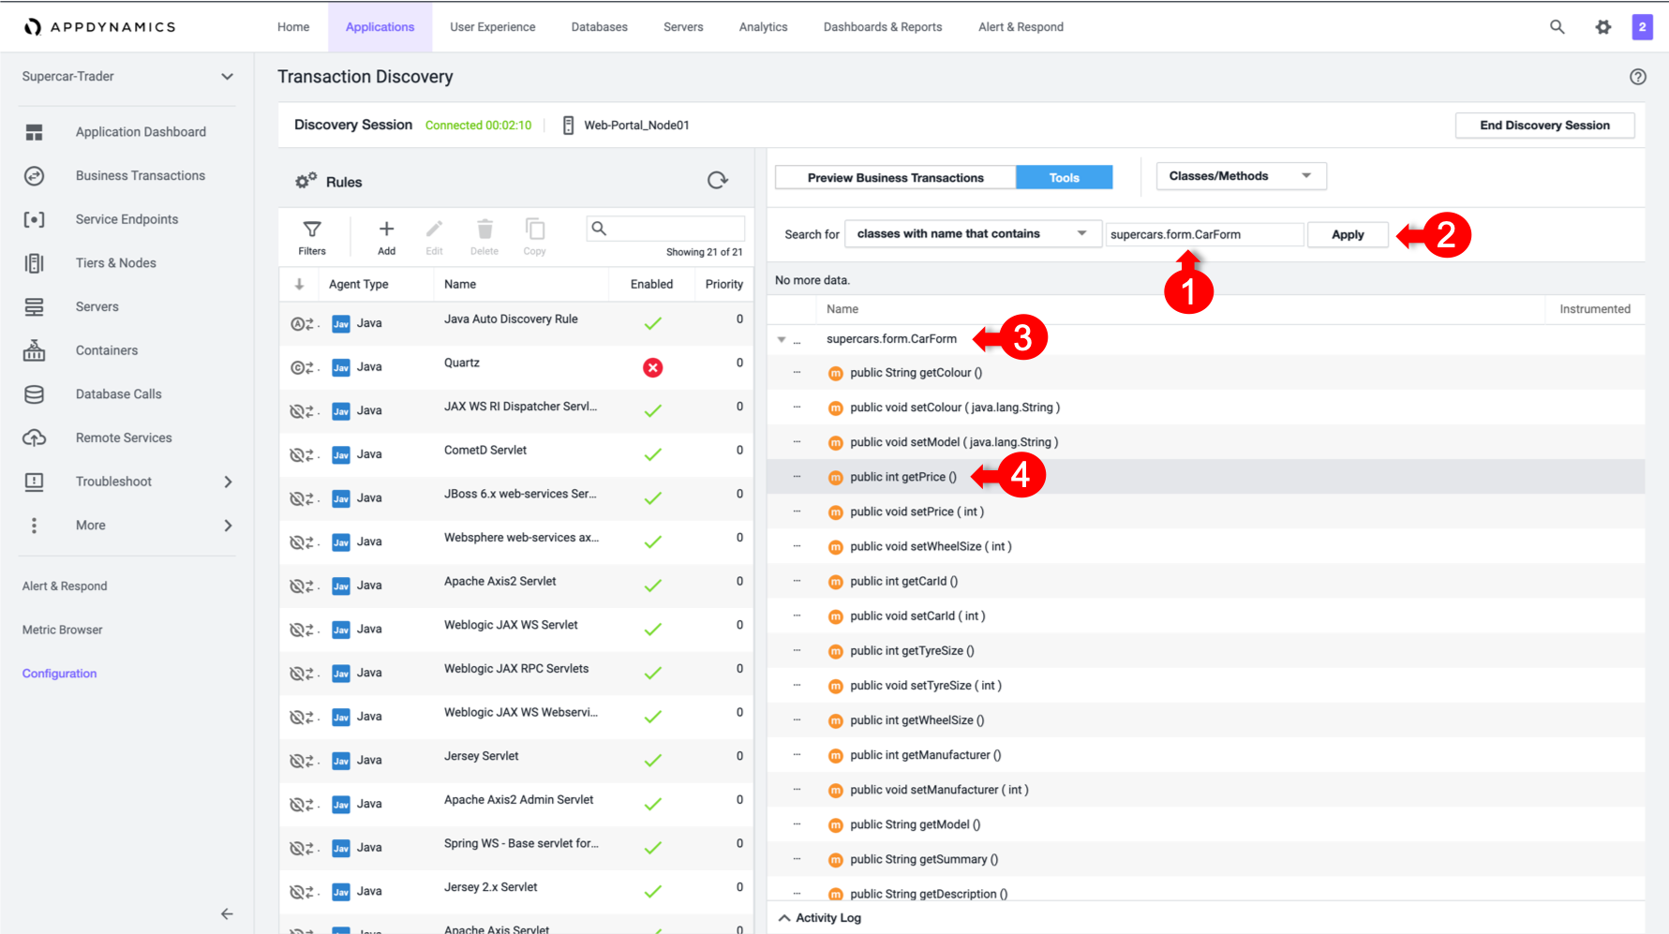This screenshot has width=1669, height=934.
Task: Sort by the Priority column header
Action: 723,284
